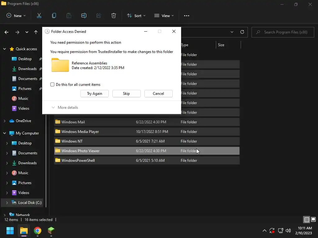Collapse the Quick access tree node
Image resolution: width=318 pixels, height=238 pixels.
(x=4, y=49)
